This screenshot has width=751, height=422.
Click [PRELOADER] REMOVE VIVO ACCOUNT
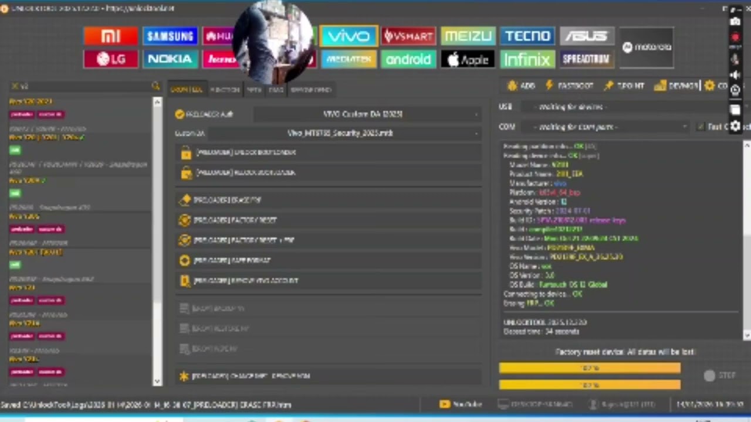(328, 281)
